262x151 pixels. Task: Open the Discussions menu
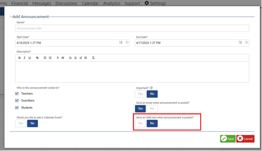click(x=66, y=3)
